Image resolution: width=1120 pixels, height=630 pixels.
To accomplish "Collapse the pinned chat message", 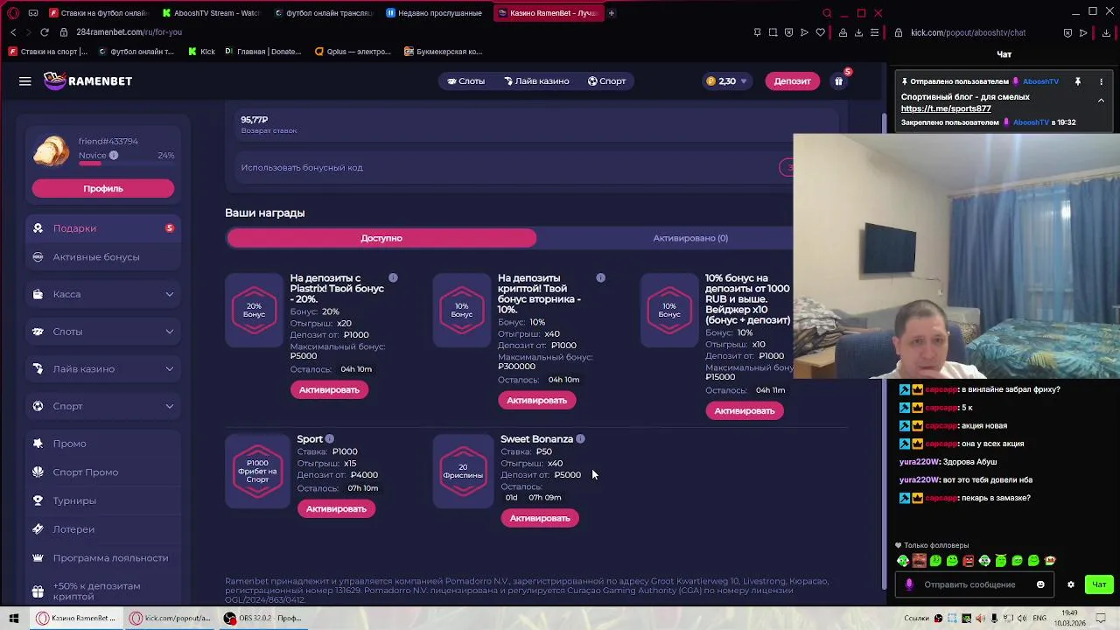I will 1101,101.
